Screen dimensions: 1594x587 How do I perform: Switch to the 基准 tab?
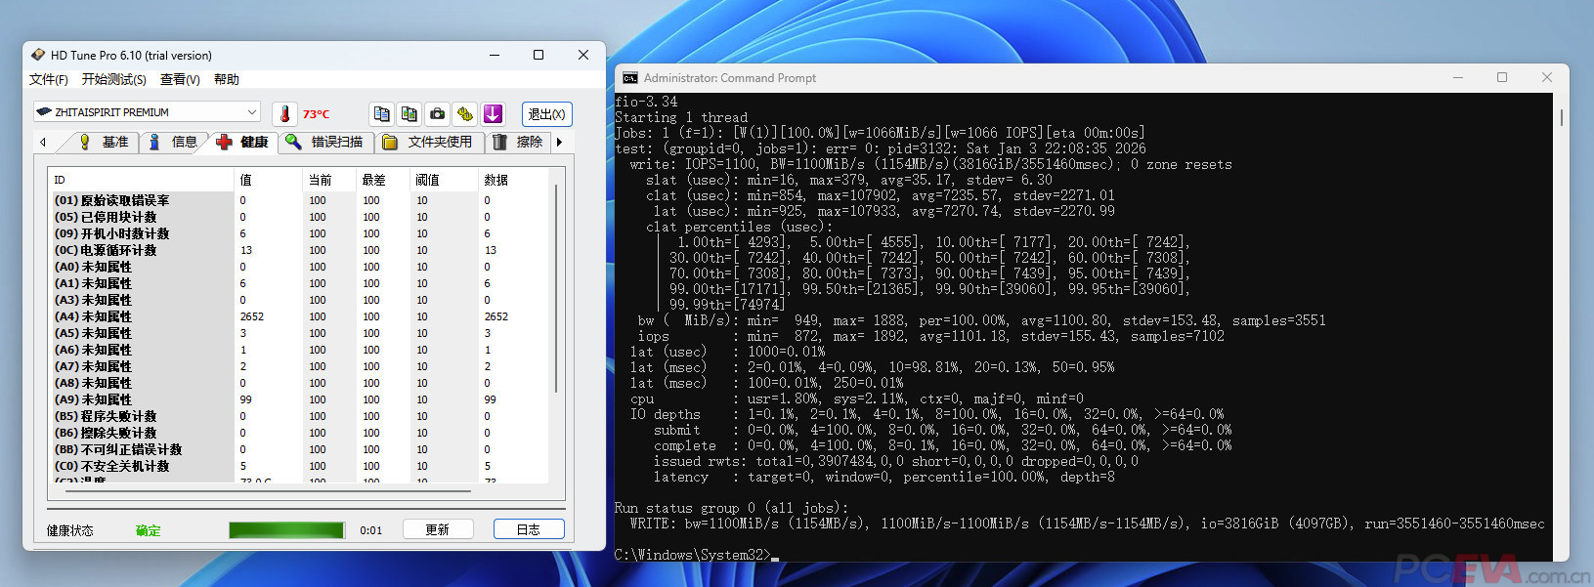tap(104, 143)
